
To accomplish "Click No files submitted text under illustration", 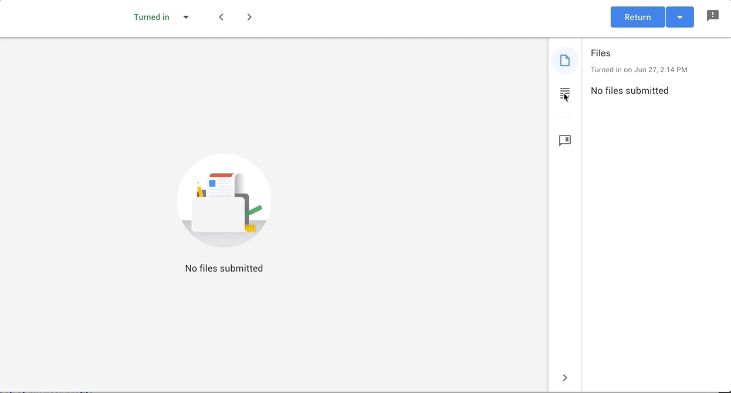I will click(x=224, y=269).
